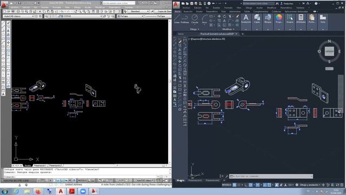
Task: Select the Línea tool in right ribbon
Action: (x=177, y=19)
